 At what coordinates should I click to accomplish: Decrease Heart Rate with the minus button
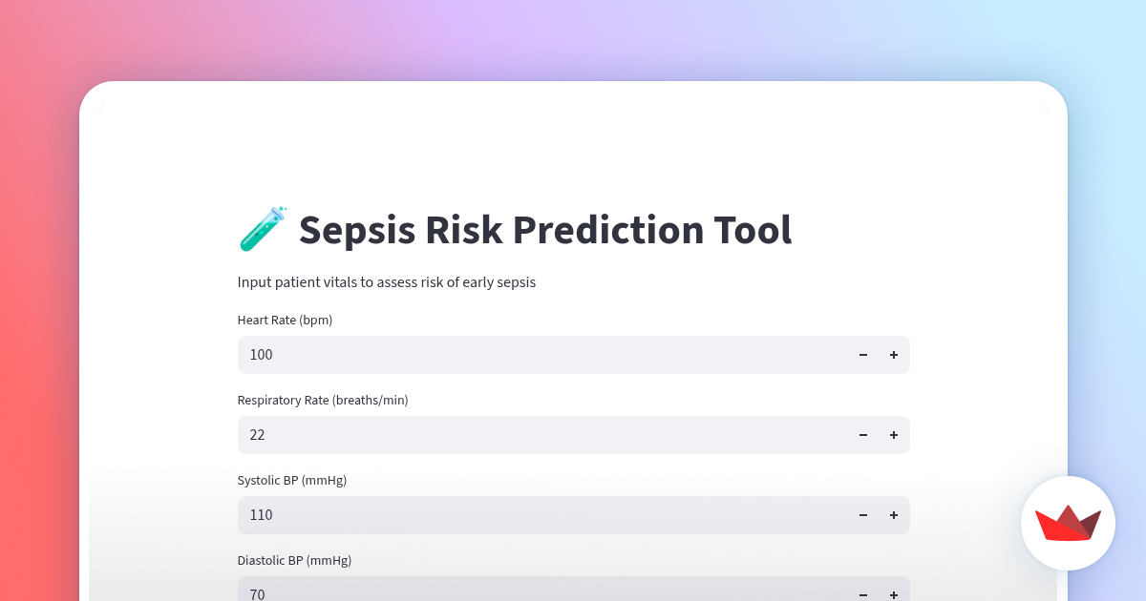(863, 355)
